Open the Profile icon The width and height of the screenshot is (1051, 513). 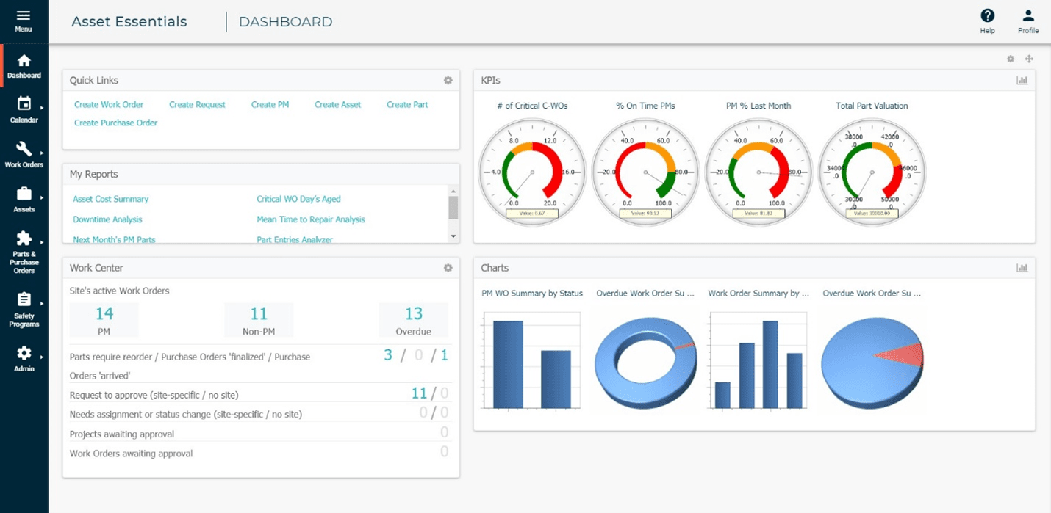click(1027, 16)
